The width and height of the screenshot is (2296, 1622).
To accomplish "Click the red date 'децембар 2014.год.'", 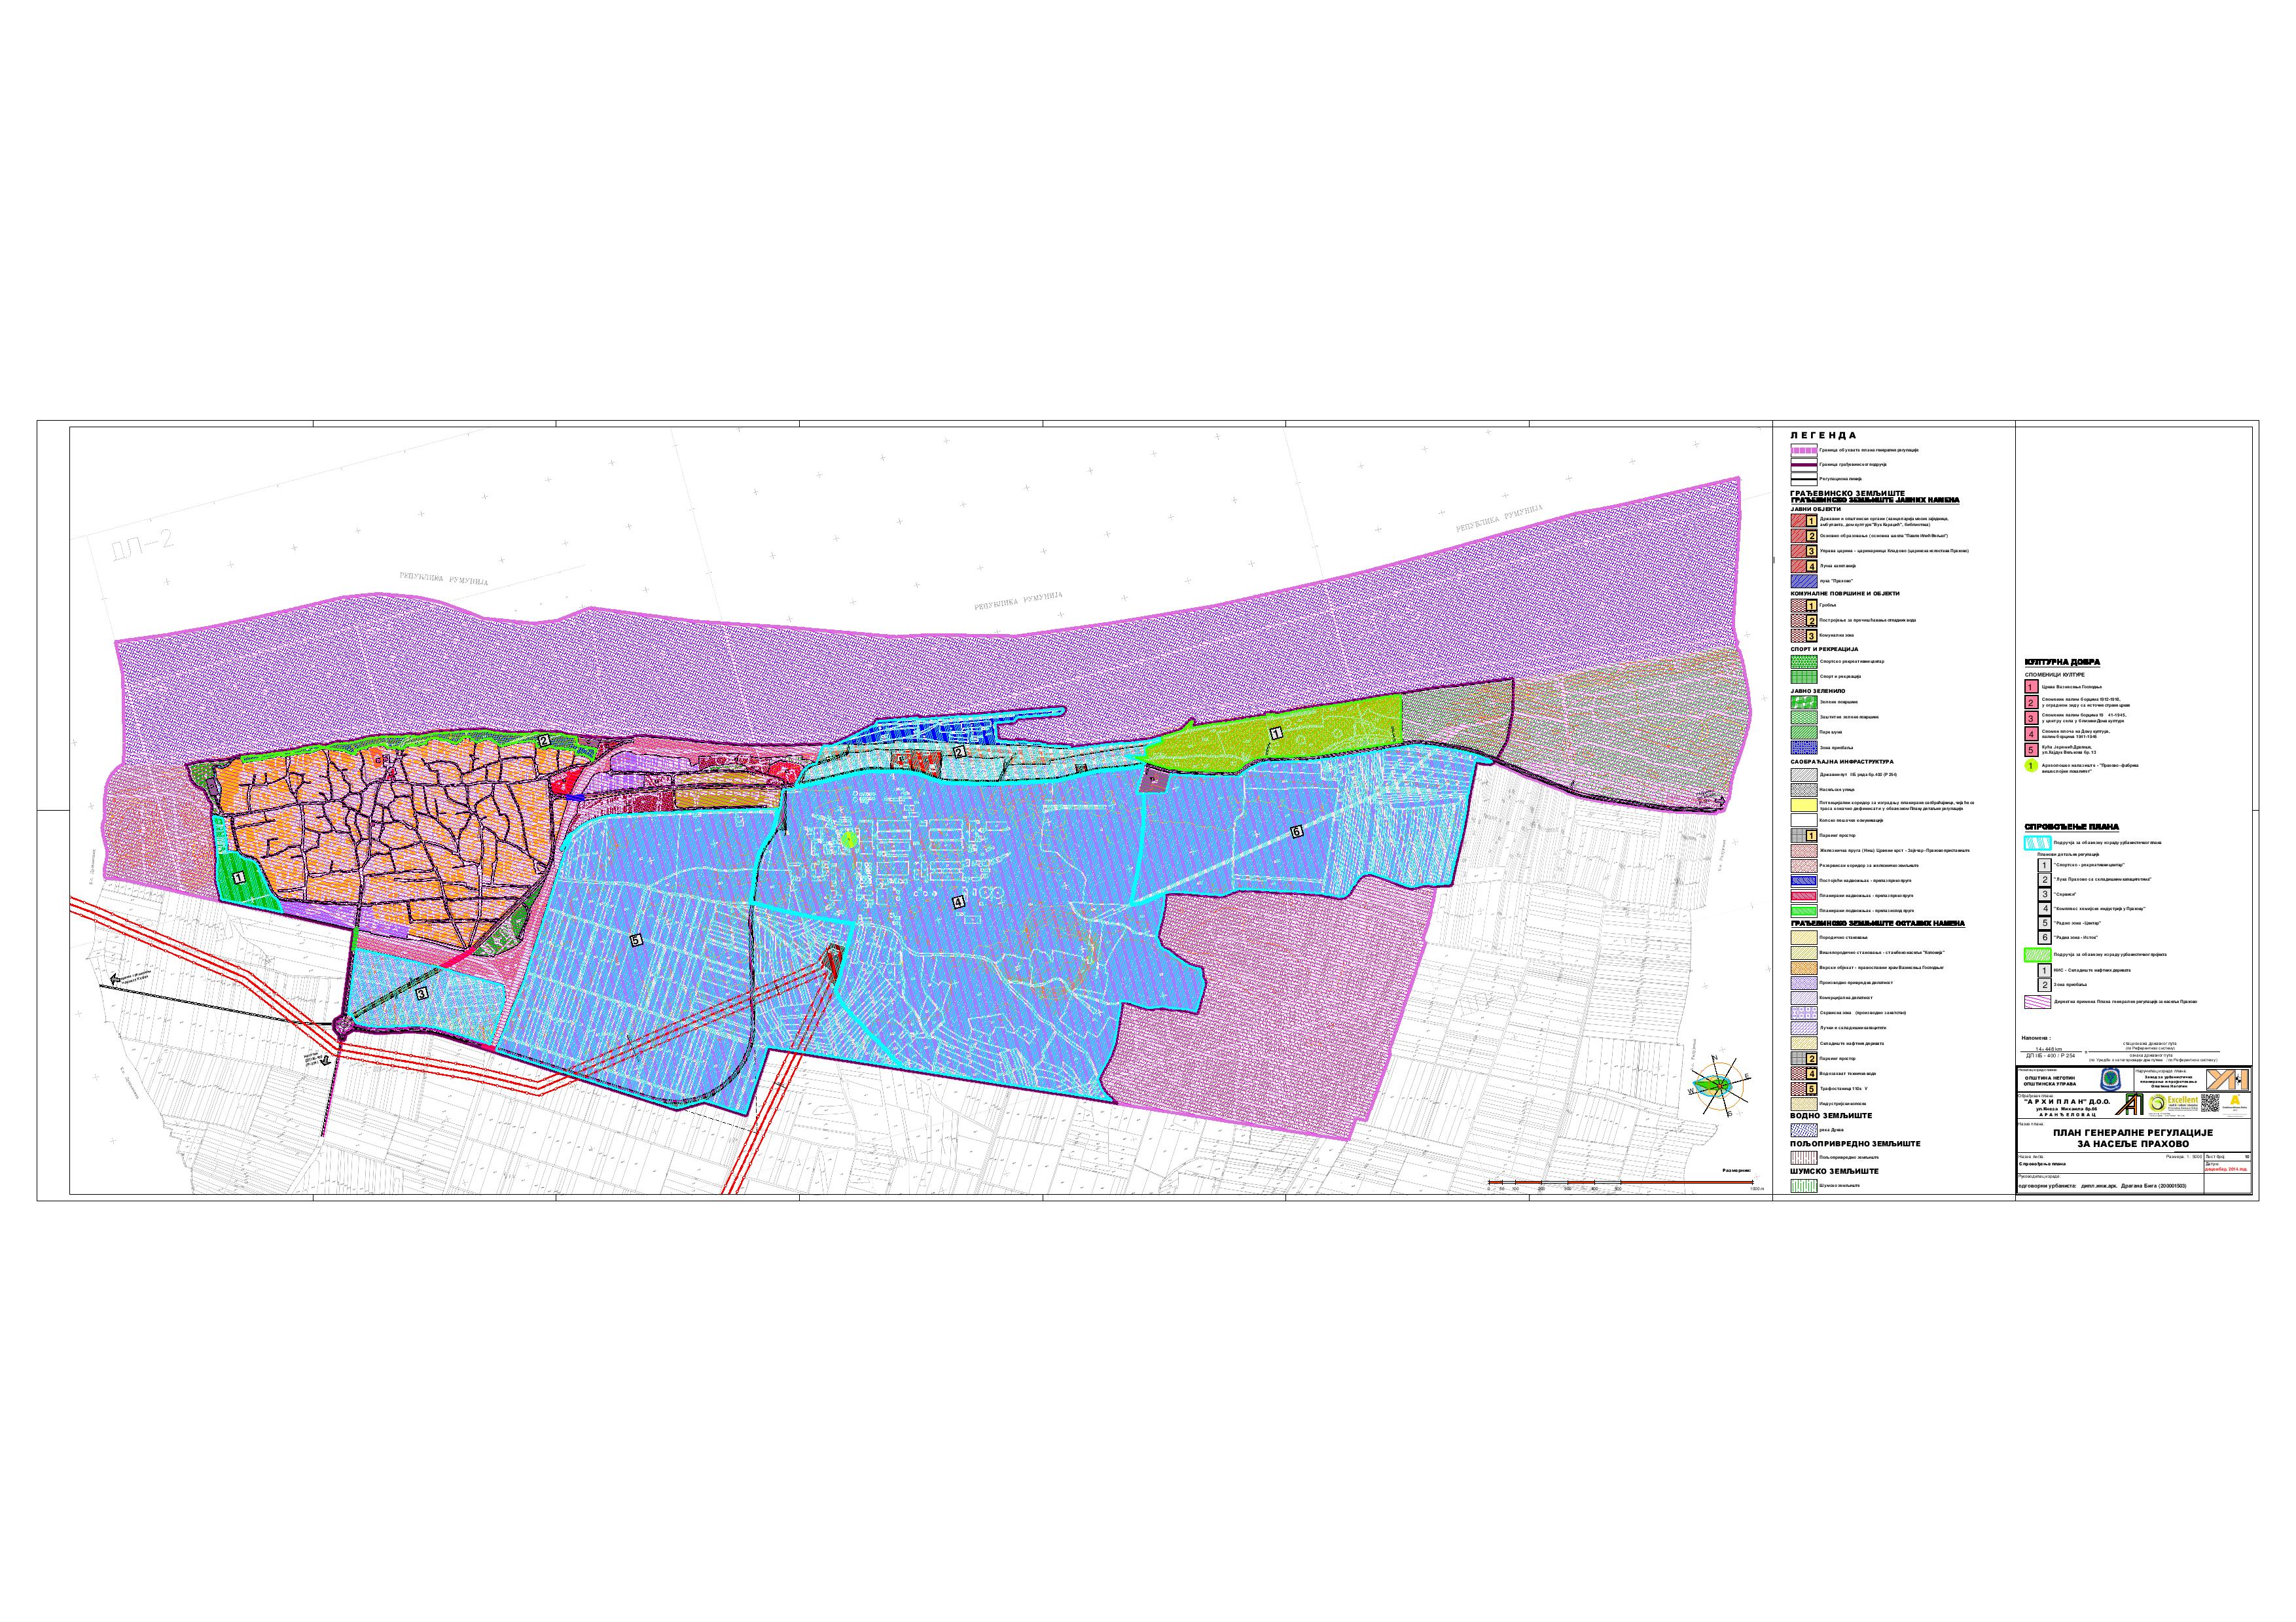I will coord(2226,1169).
